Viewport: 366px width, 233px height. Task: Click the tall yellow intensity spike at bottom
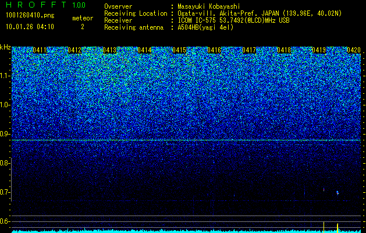[x=324, y=227]
